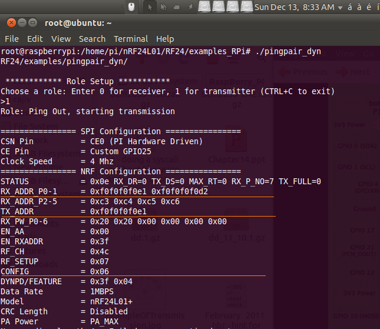Click the TX_FULL=0 status flag
Image resolution: width=380 pixels, height=329 pixels.
click(x=299, y=181)
